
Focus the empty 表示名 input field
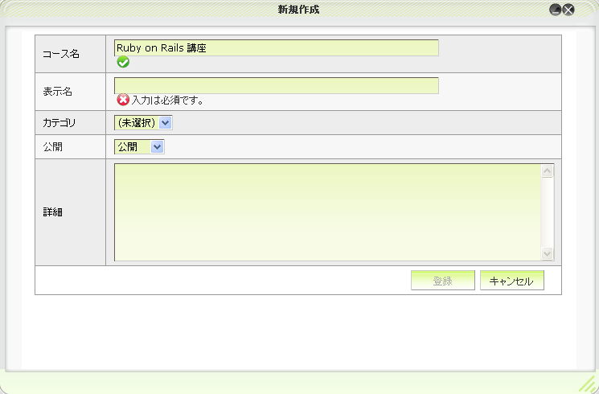(x=277, y=85)
